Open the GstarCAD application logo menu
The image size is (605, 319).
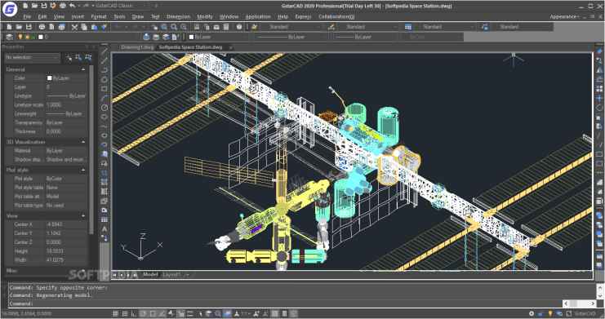[9, 9]
